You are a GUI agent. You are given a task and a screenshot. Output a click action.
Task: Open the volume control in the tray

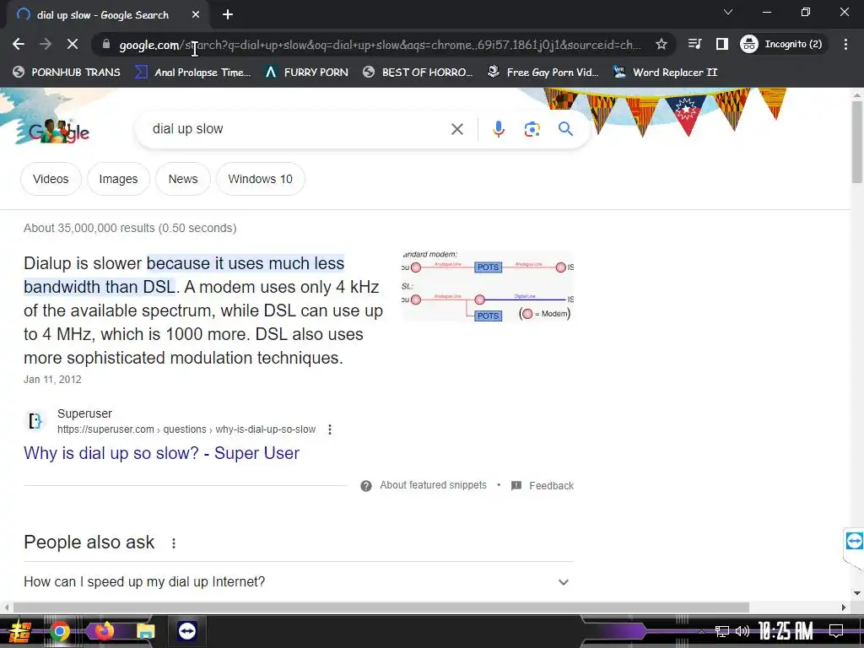pyautogui.click(x=742, y=631)
